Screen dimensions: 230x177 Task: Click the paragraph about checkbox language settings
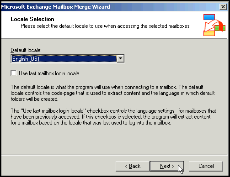pyautogui.click(x=113, y=117)
